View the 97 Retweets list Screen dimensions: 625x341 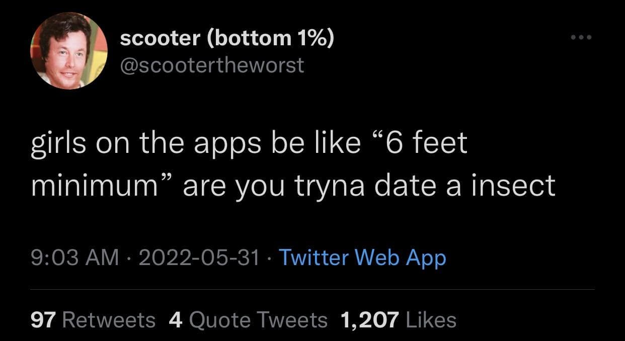click(93, 319)
